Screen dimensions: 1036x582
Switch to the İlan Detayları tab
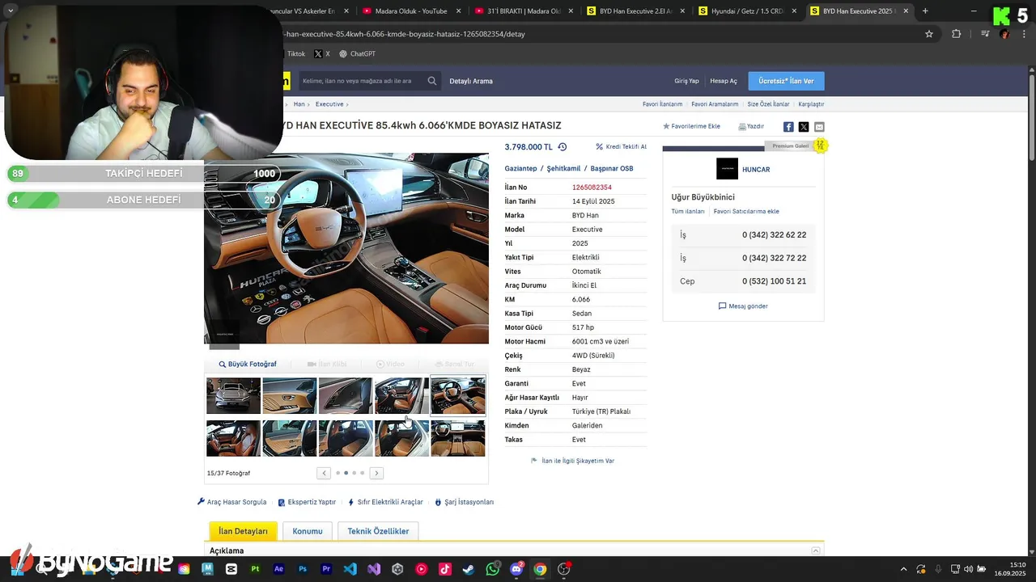(243, 531)
